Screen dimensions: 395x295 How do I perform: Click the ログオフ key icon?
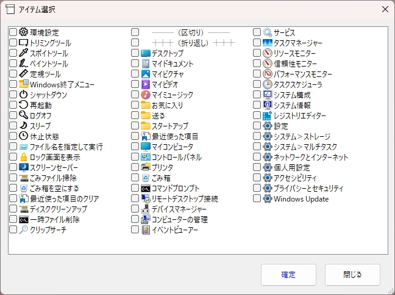click(x=23, y=115)
